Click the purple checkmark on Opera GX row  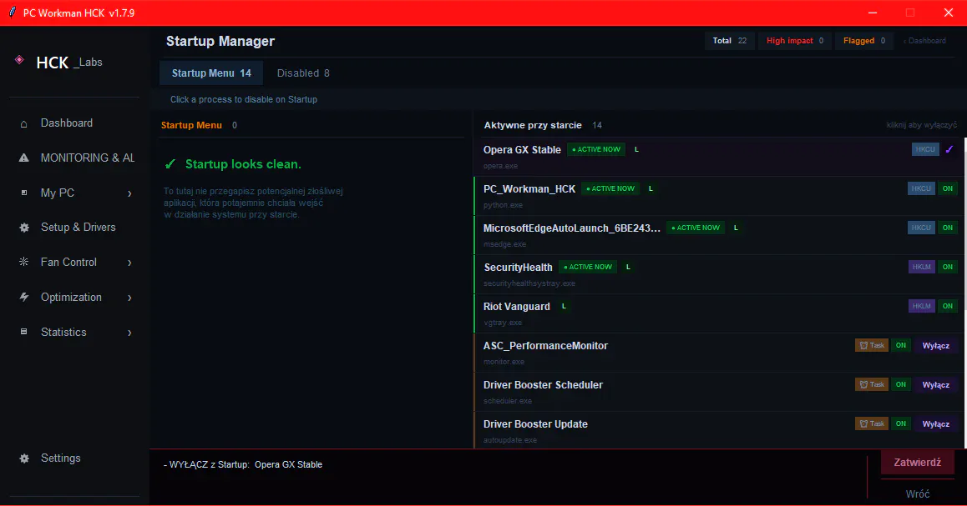(949, 149)
